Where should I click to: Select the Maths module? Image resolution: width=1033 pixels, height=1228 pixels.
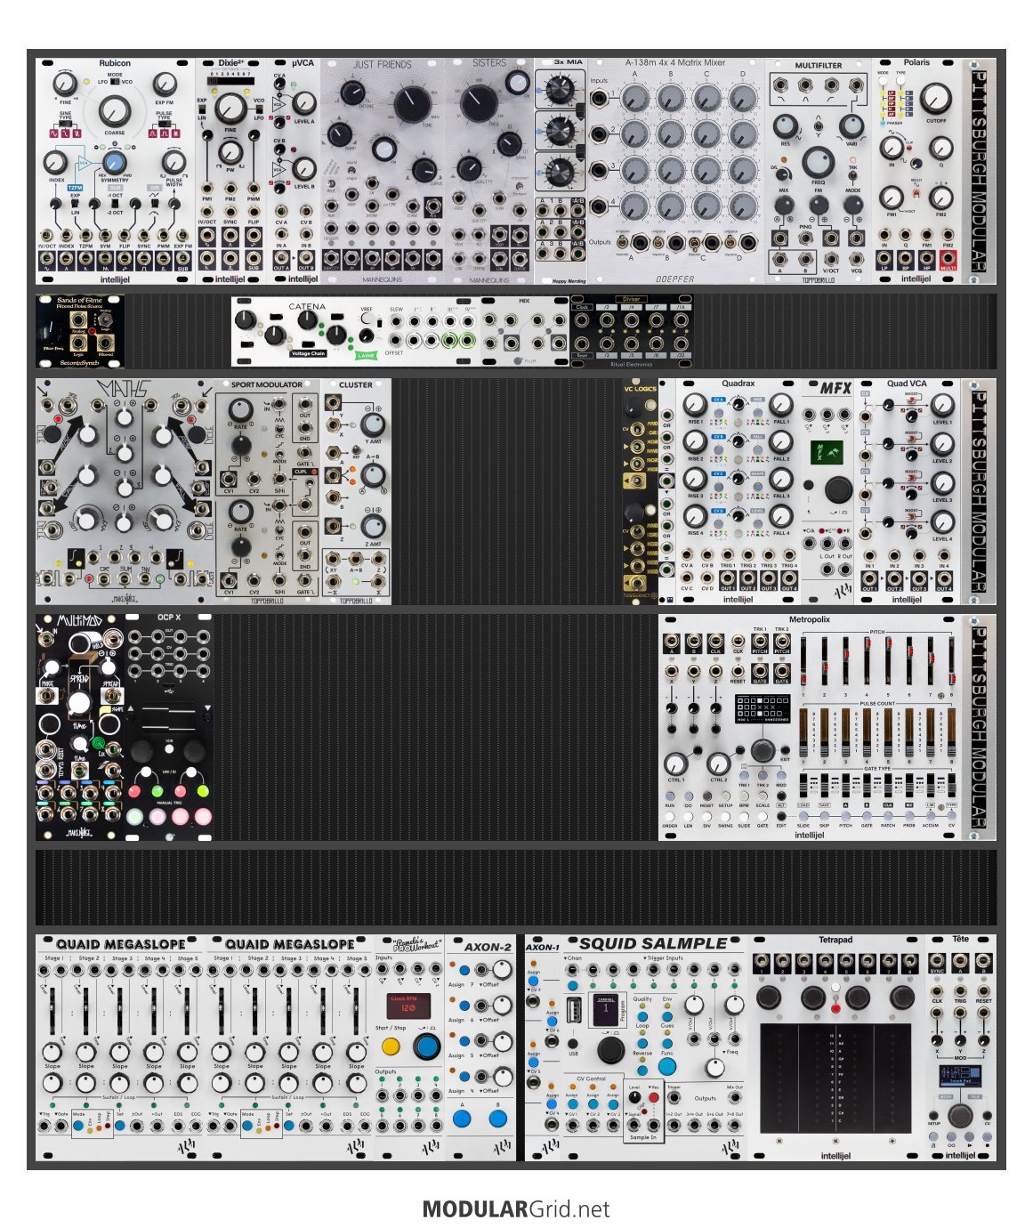click(x=125, y=492)
